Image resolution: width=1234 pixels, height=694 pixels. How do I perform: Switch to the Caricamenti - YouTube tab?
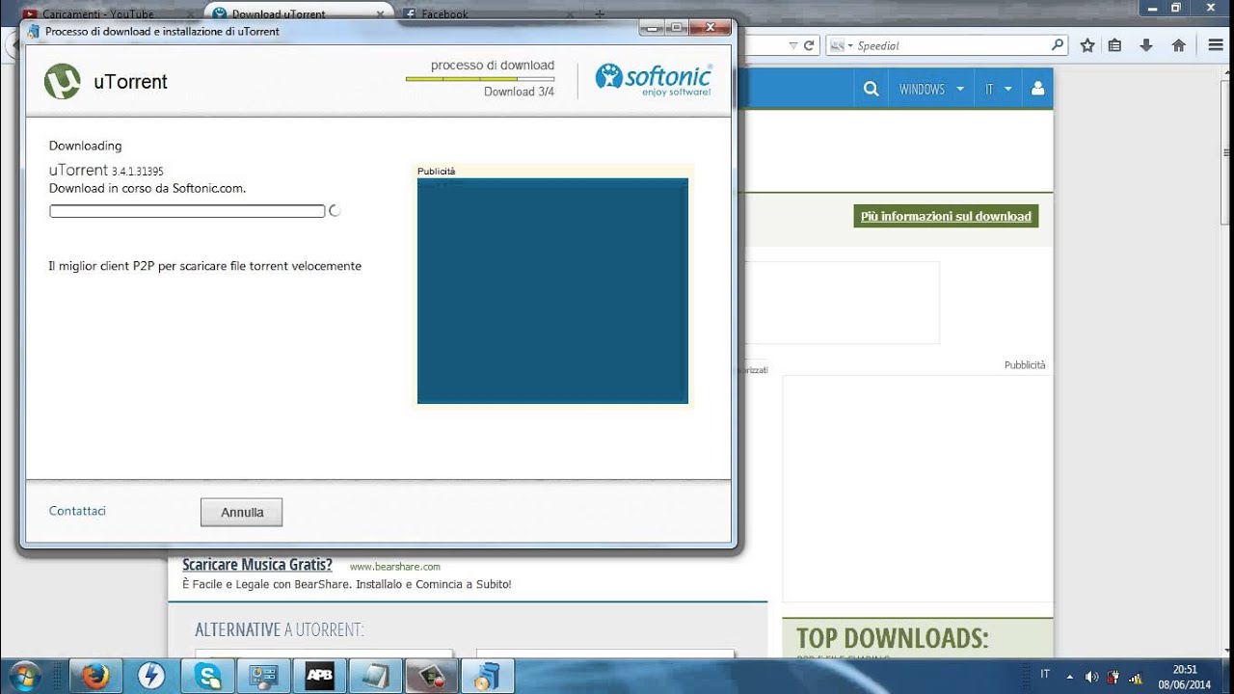(99, 13)
